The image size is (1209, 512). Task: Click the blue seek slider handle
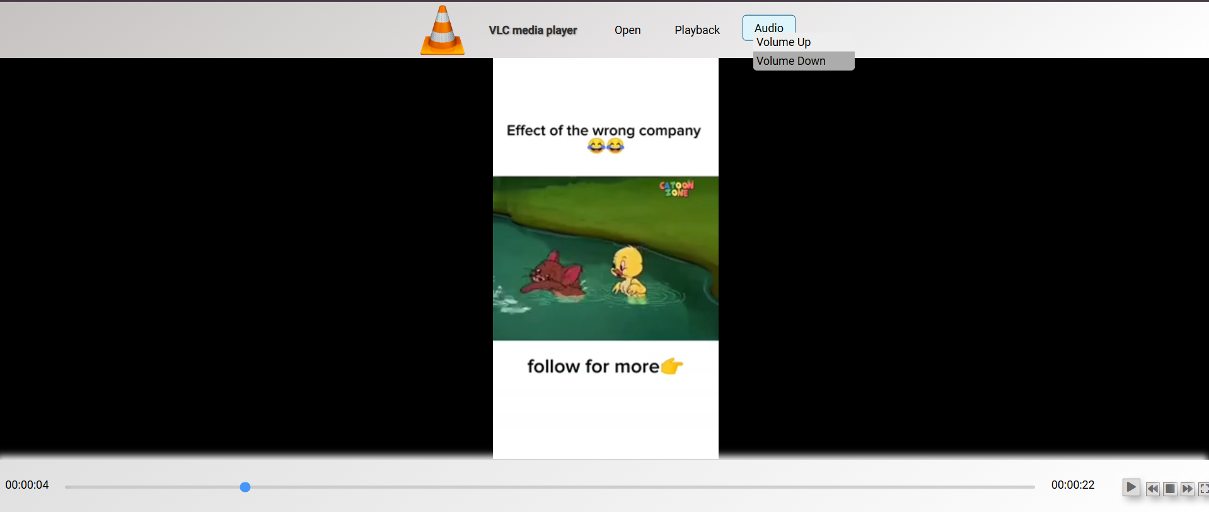pyautogui.click(x=245, y=487)
